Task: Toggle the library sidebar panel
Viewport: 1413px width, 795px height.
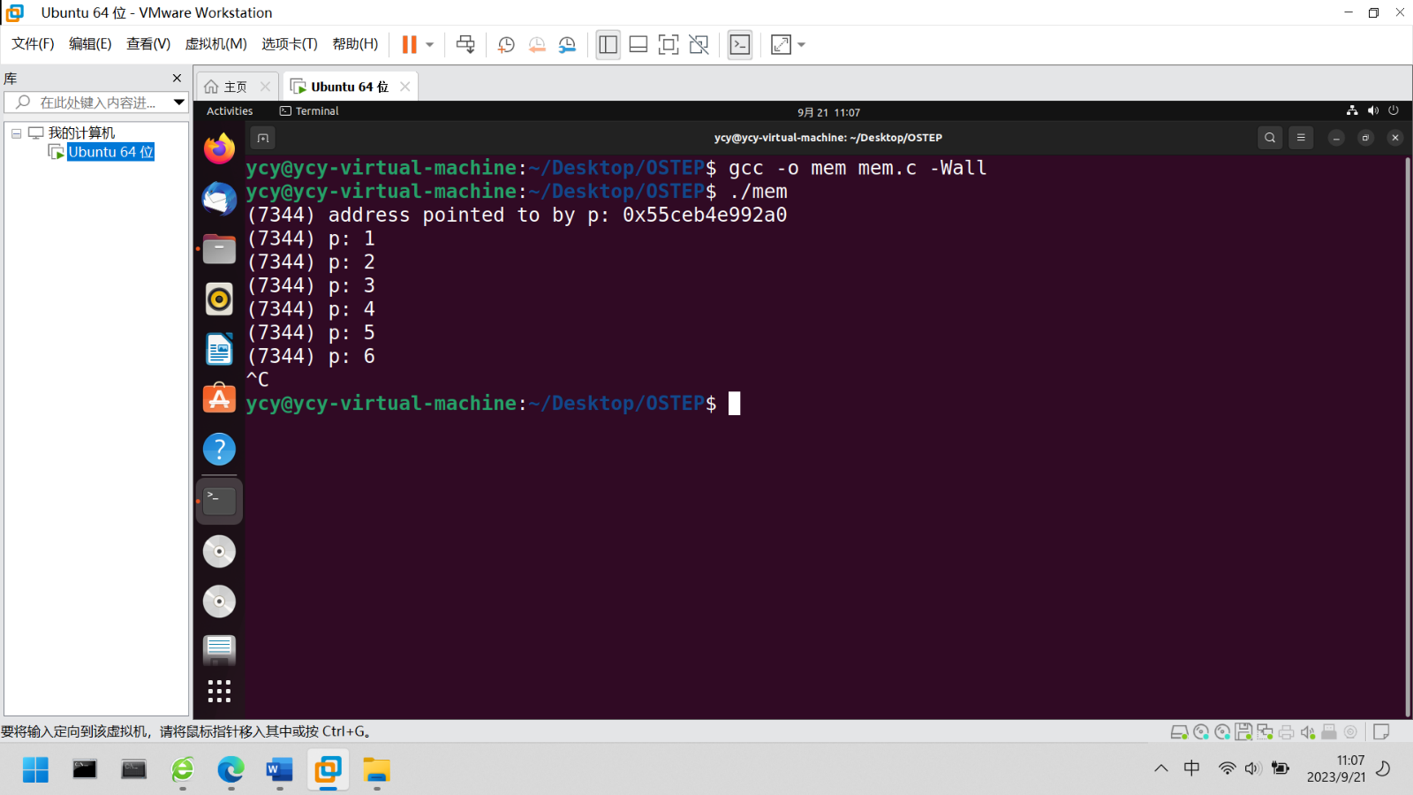Action: pyautogui.click(x=608, y=44)
